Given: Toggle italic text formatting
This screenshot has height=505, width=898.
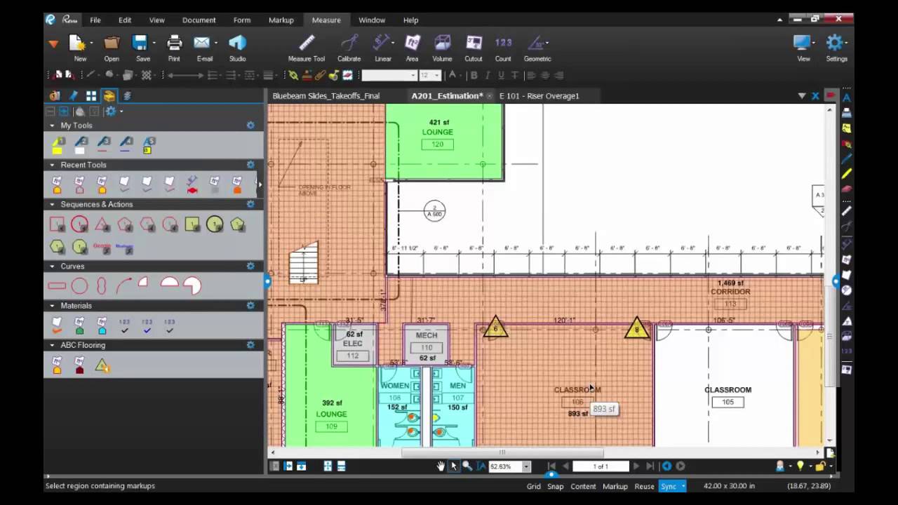Looking at the screenshot, I should 488,75.
